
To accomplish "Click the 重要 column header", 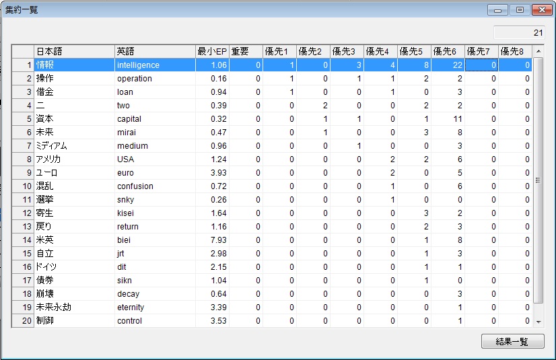I will [x=246, y=51].
